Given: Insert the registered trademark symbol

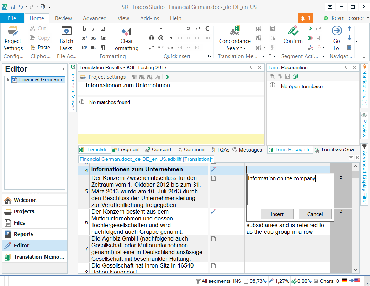Looking at the screenshot, I should pyautogui.click(x=161, y=38).
